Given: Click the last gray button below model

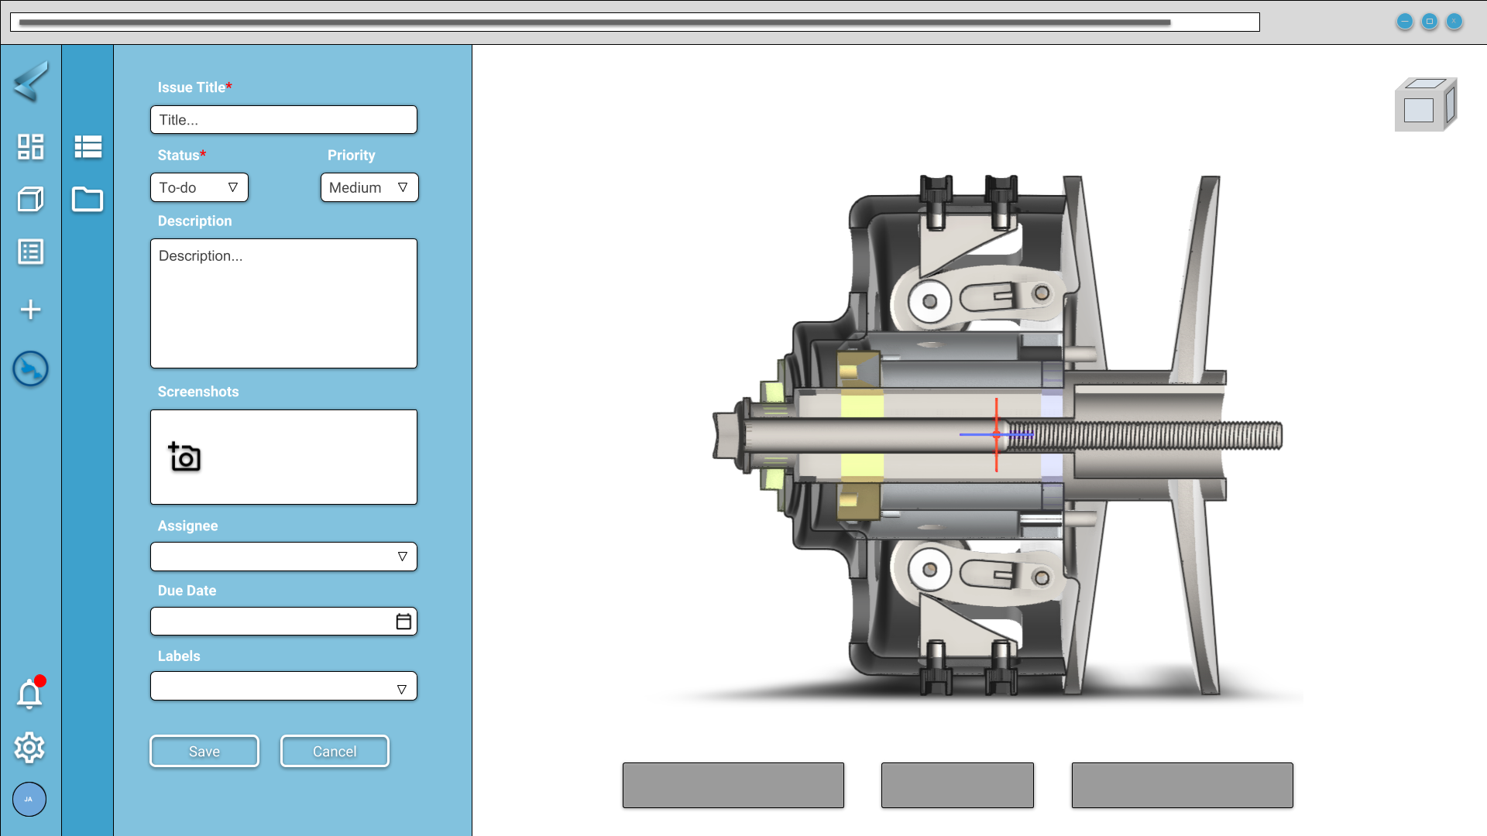Looking at the screenshot, I should pos(1183,786).
